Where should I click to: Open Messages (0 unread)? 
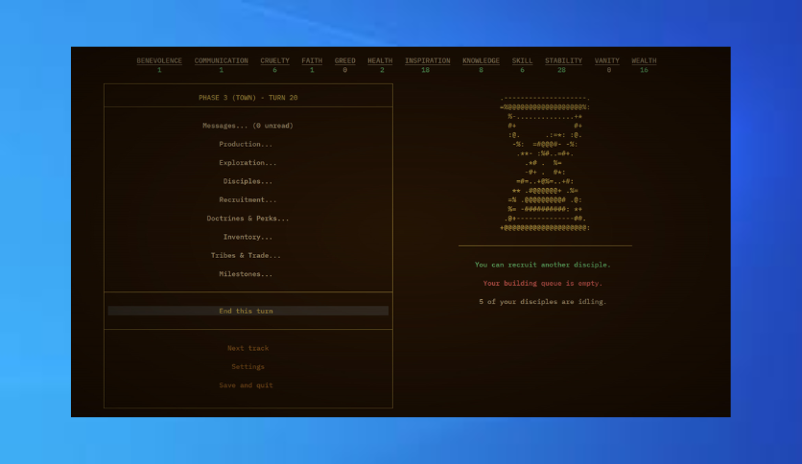coord(248,126)
